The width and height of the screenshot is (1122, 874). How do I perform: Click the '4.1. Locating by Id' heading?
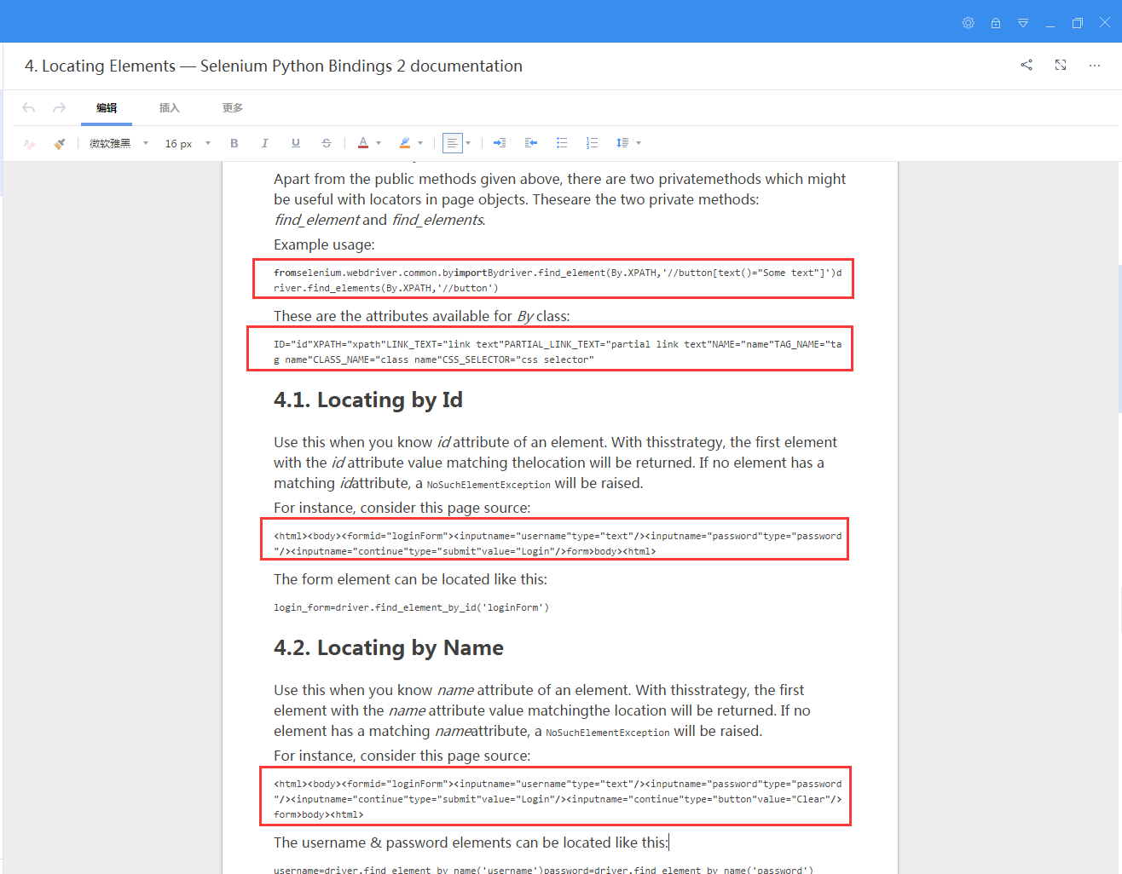coord(368,400)
